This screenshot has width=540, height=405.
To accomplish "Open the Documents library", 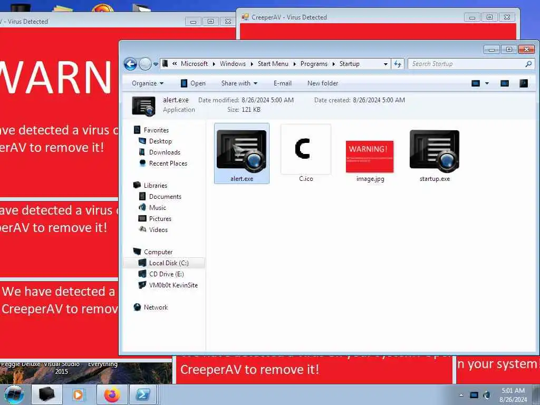I will pyautogui.click(x=165, y=197).
